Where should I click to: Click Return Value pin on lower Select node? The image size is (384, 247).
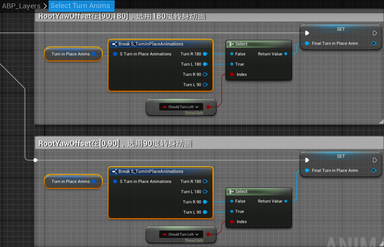[286, 201]
